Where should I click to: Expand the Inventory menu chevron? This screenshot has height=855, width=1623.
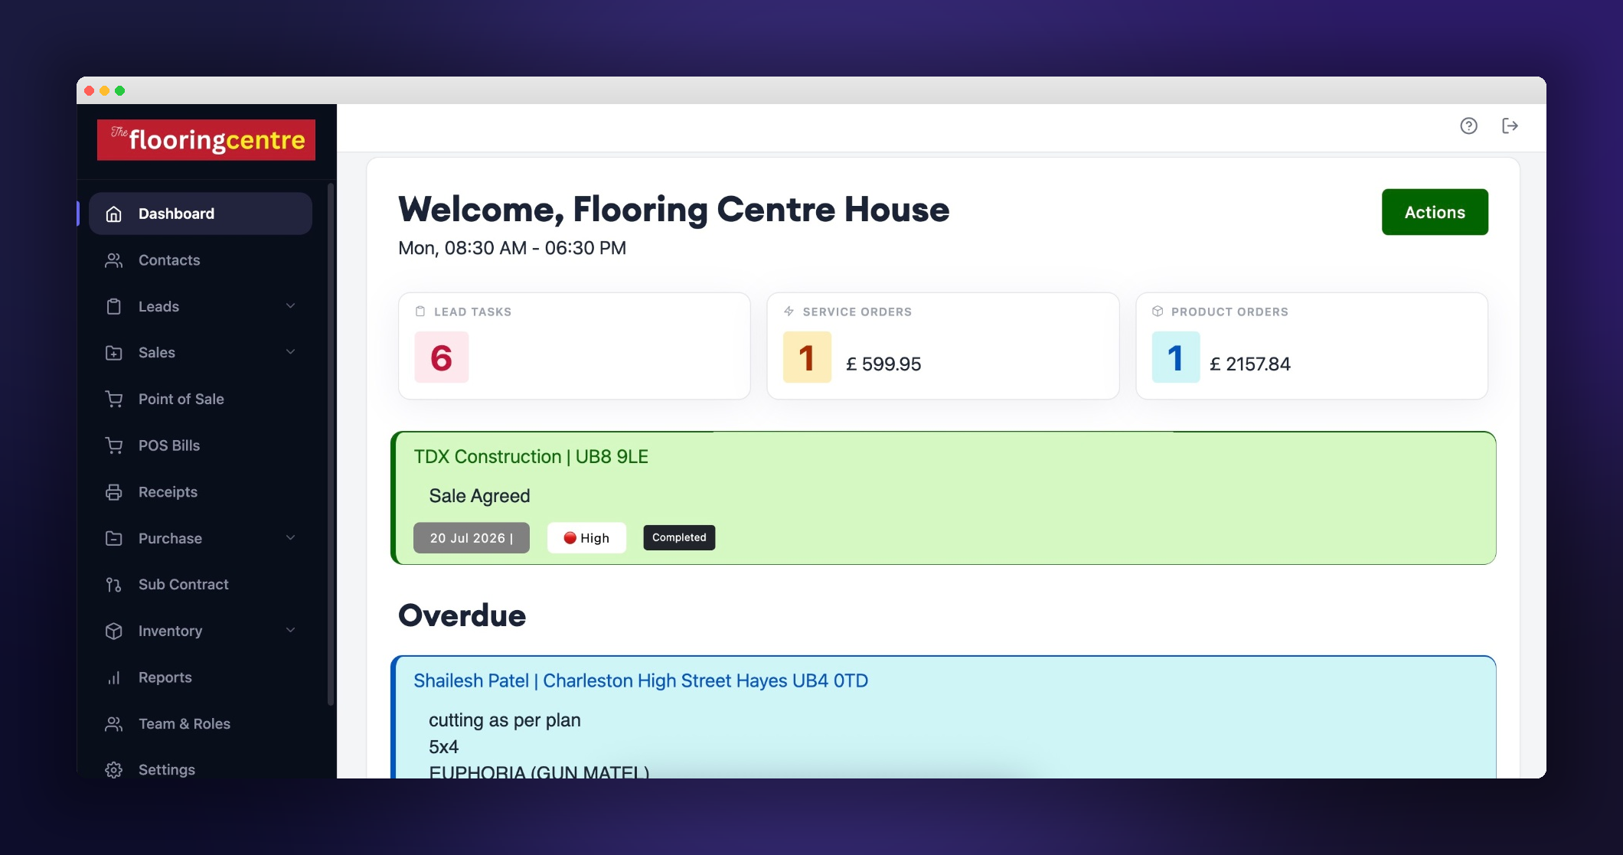click(290, 631)
